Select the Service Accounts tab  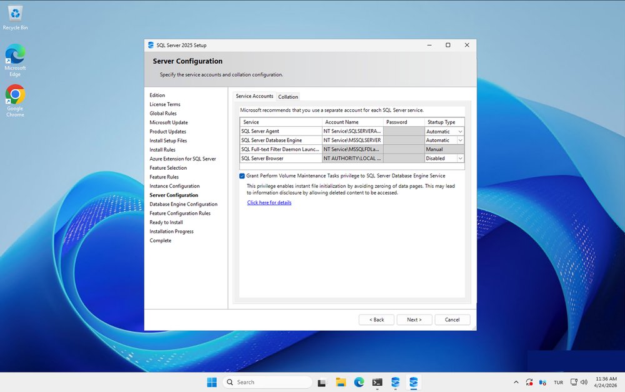254,96
